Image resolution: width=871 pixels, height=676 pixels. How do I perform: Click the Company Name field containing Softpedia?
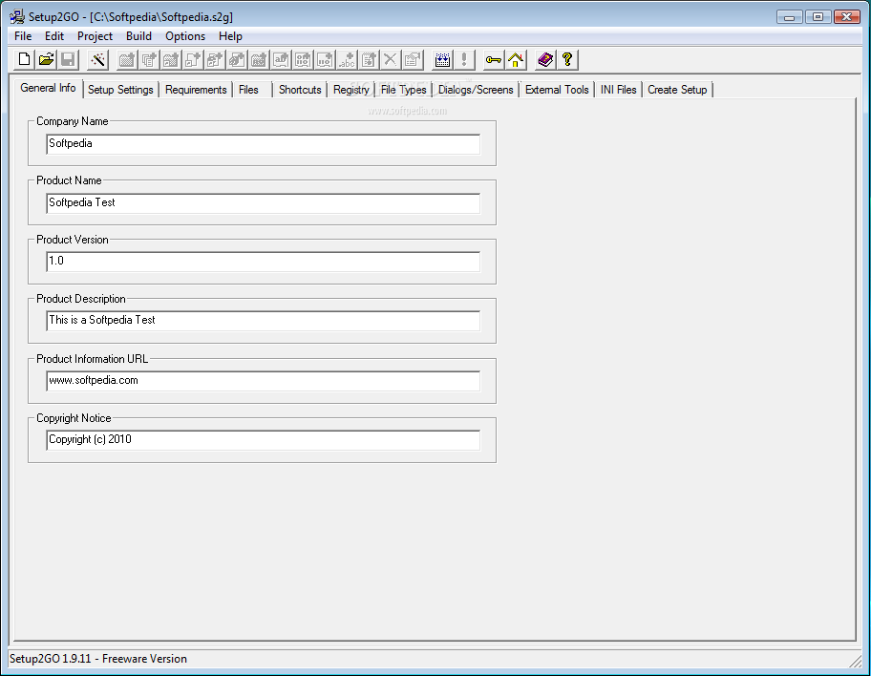click(x=264, y=144)
